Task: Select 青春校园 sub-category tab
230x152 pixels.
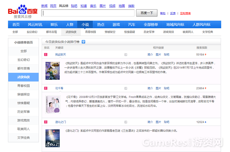Action: pos(91,32)
